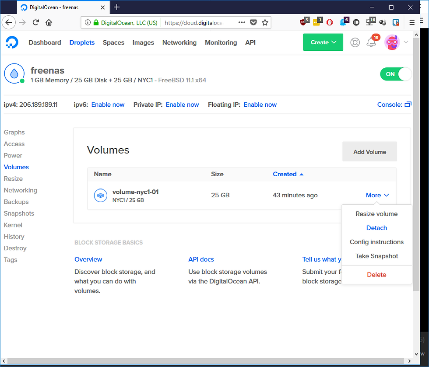Click the Add Volume button
429x367 pixels.
tap(369, 151)
